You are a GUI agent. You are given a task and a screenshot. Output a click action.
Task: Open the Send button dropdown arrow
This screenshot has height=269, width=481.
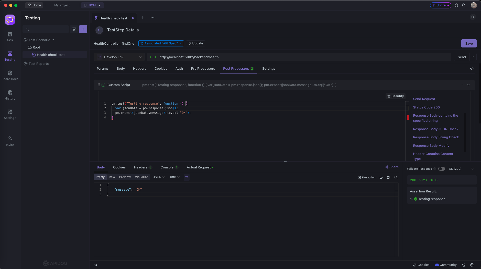pos(473,57)
